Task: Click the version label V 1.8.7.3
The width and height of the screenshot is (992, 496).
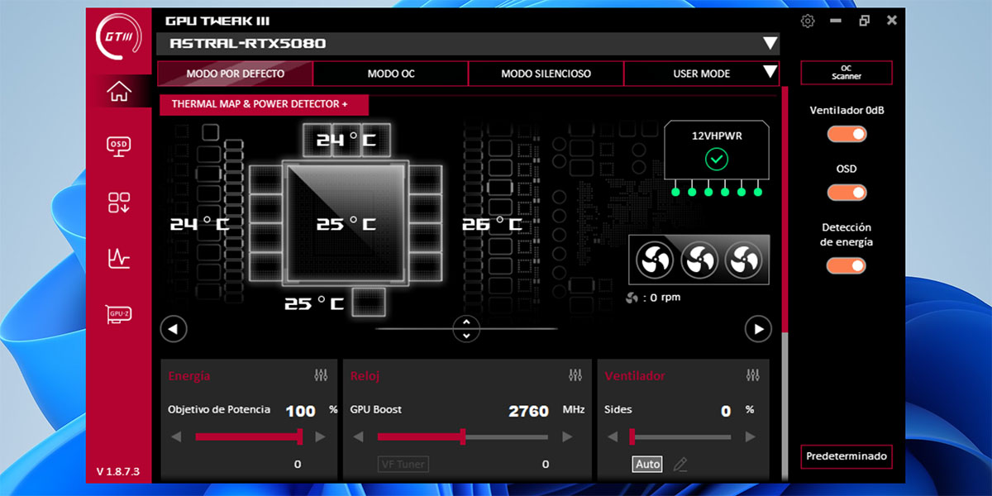Action: (x=118, y=472)
